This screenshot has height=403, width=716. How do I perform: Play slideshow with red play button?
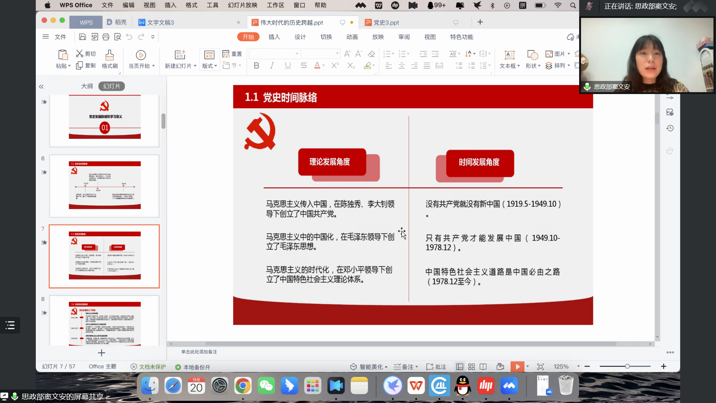[x=517, y=366]
